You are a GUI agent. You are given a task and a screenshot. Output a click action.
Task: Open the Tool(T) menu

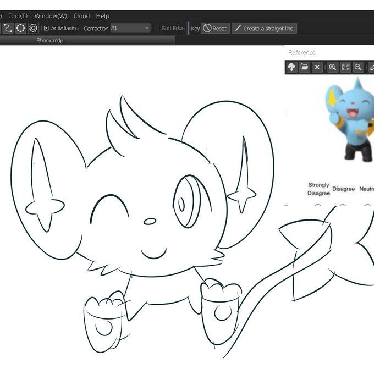coord(18,16)
